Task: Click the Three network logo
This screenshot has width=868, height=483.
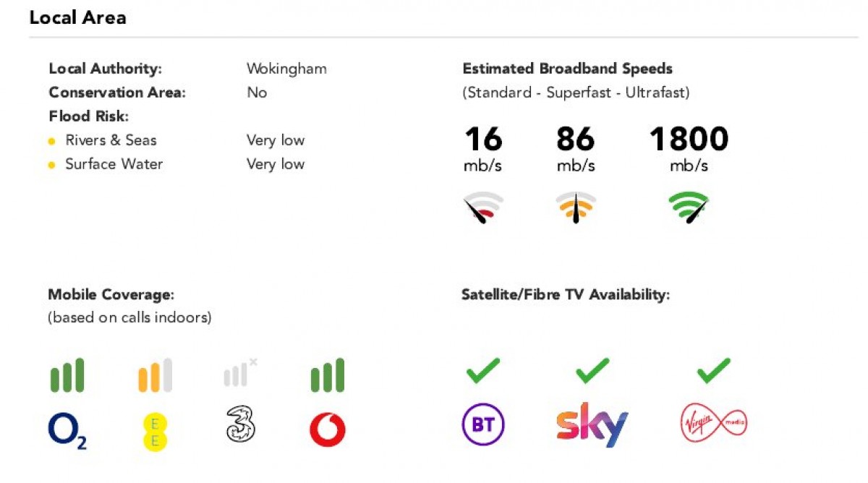Action: [x=240, y=424]
